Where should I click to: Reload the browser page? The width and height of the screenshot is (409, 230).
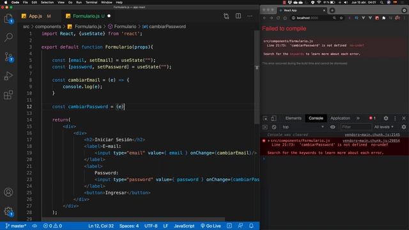click(278, 18)
